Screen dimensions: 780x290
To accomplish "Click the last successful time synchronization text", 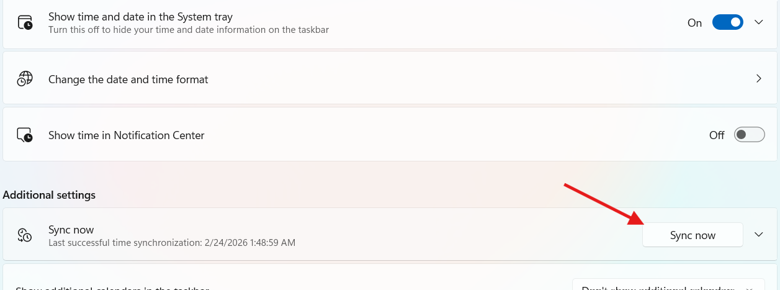I will 172,242.
